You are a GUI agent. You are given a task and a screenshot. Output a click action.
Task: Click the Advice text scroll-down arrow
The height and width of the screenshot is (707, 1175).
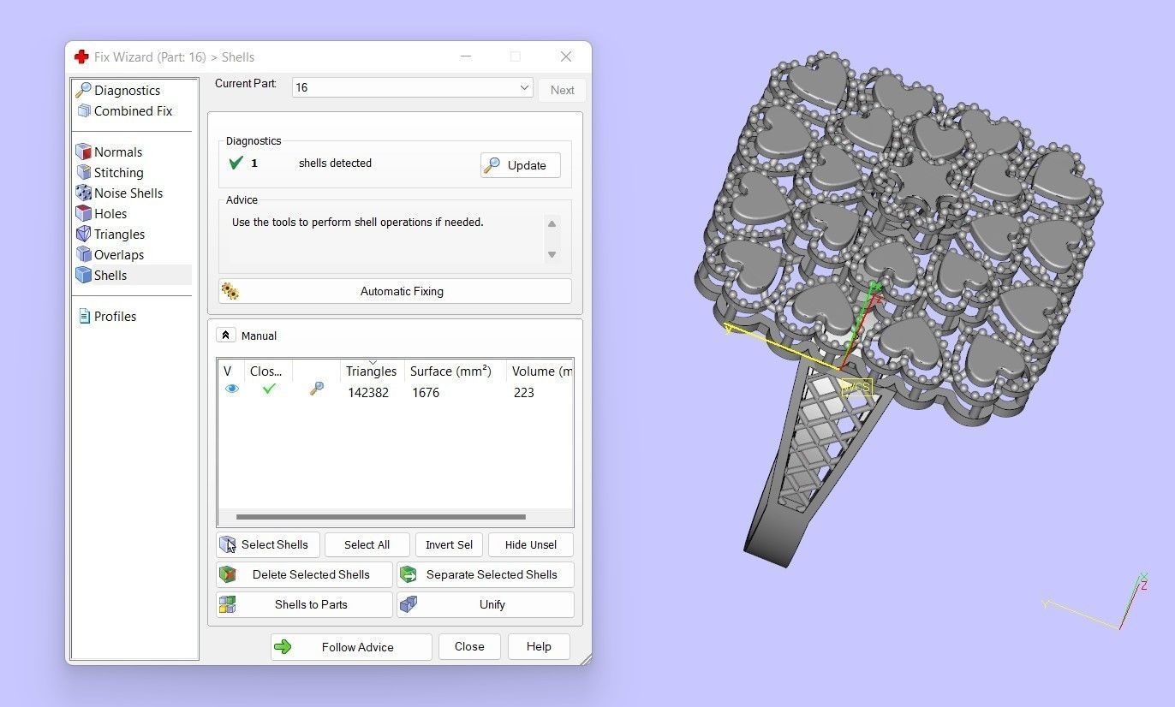(x=552, y=254)
